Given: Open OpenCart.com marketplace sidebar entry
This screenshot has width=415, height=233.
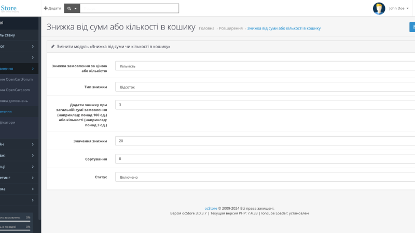Looking at the screenshot, I should (x=19, y=90).
